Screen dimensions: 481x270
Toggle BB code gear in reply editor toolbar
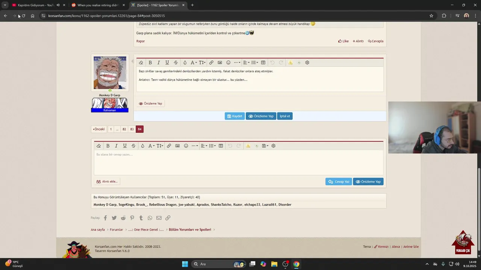click(x=274, y=146)
